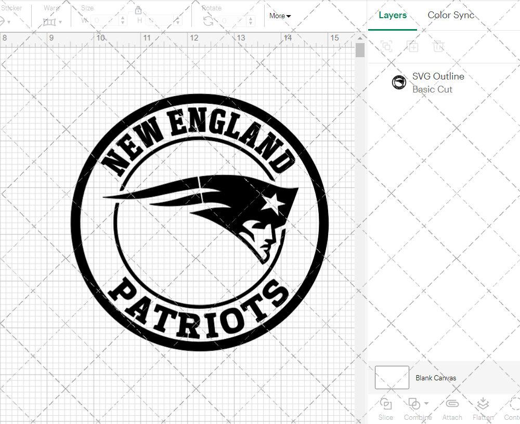
Task: Select the Slice tool
Action: click(385, 408)
